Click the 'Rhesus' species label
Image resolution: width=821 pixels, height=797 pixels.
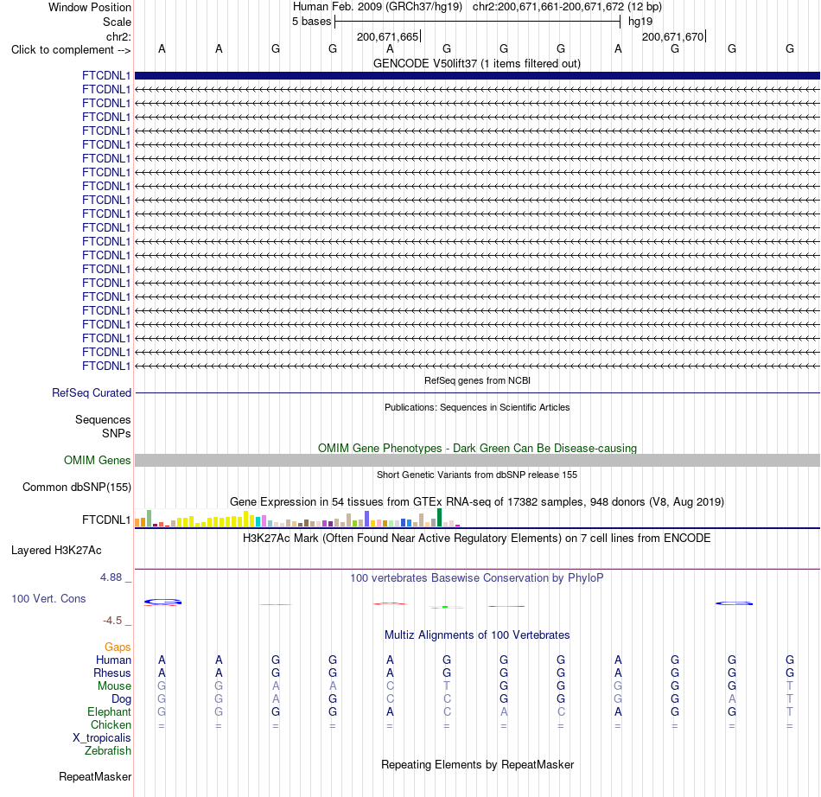point(112,673)
